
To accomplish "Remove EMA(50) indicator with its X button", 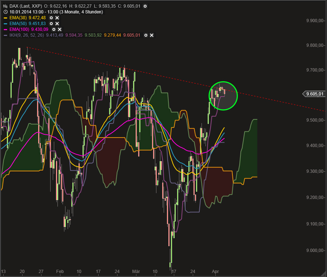I will pos(57,23).
